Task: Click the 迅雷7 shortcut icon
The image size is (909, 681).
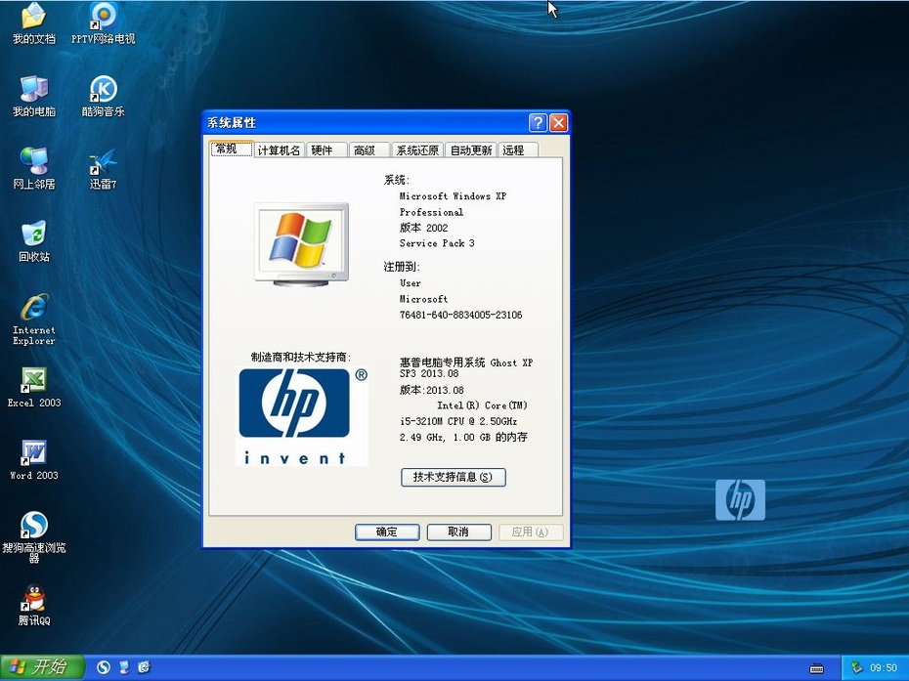Action: 104,169
